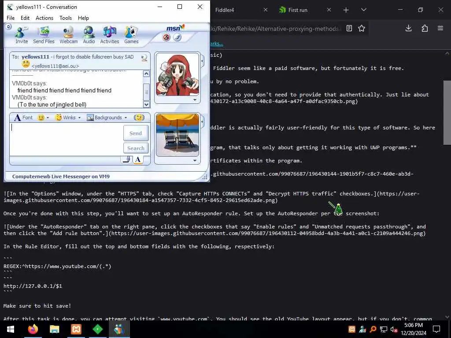Open the browser hamburger application menu

(440, 28)
